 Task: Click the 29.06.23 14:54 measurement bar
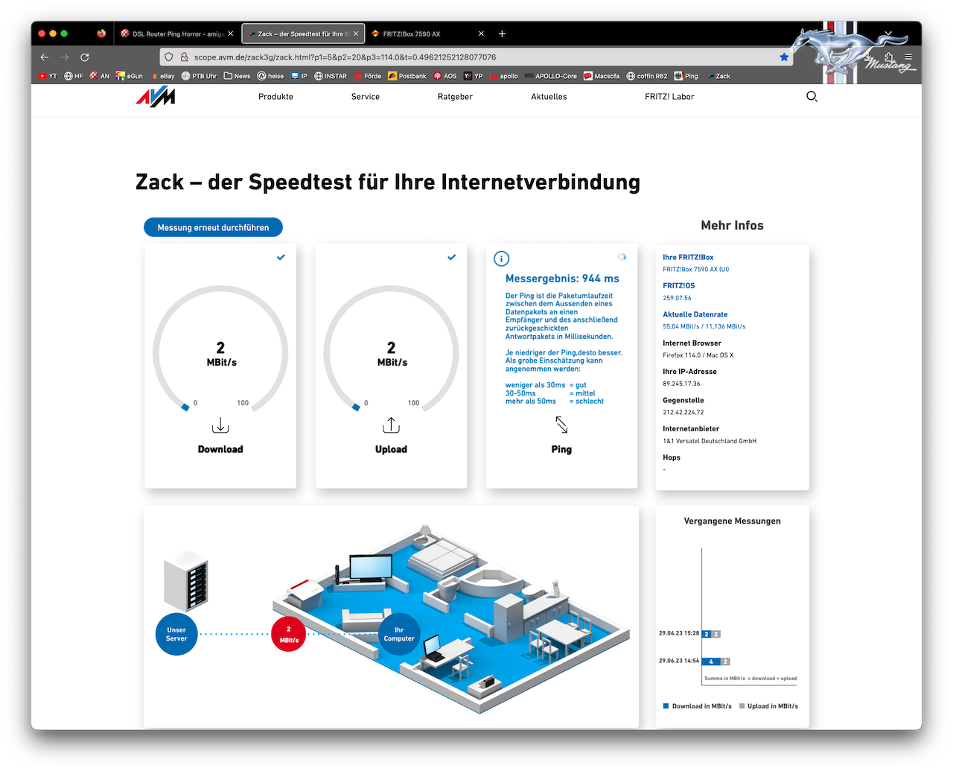(x=715, y=661)
